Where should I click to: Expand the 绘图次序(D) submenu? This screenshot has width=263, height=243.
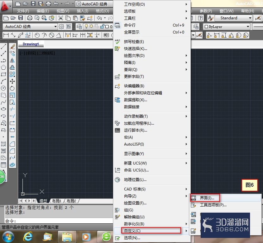click(x=152, y=55)
